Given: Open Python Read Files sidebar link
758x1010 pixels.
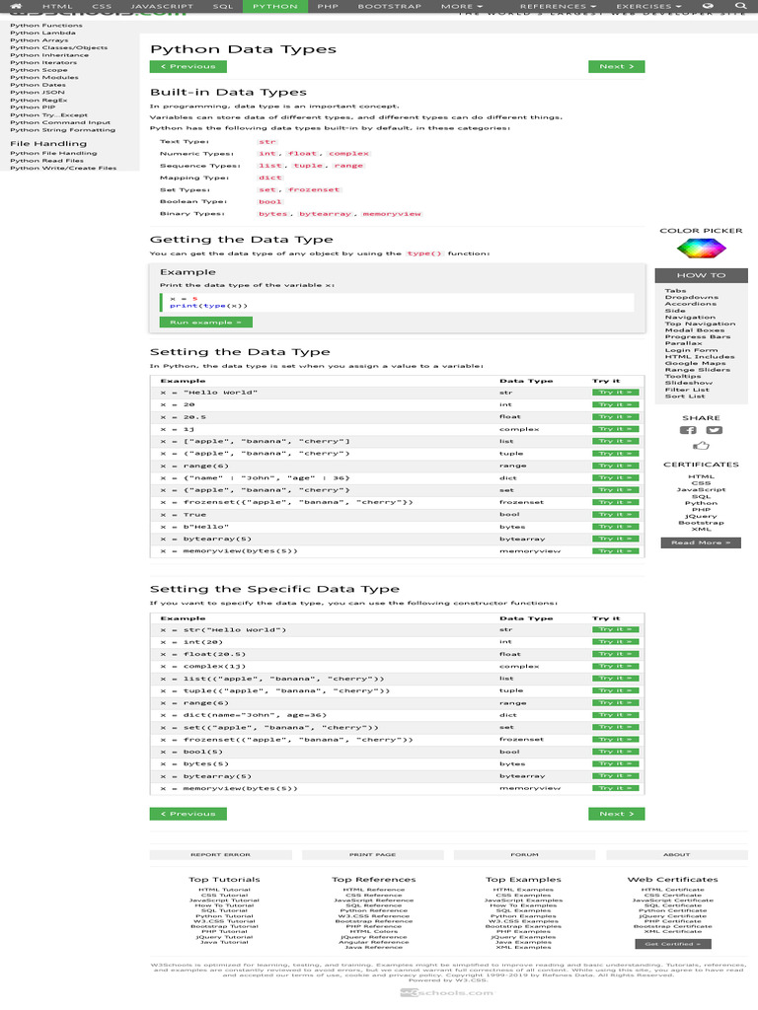Looking at the screenshot, I should coord(46,161).
